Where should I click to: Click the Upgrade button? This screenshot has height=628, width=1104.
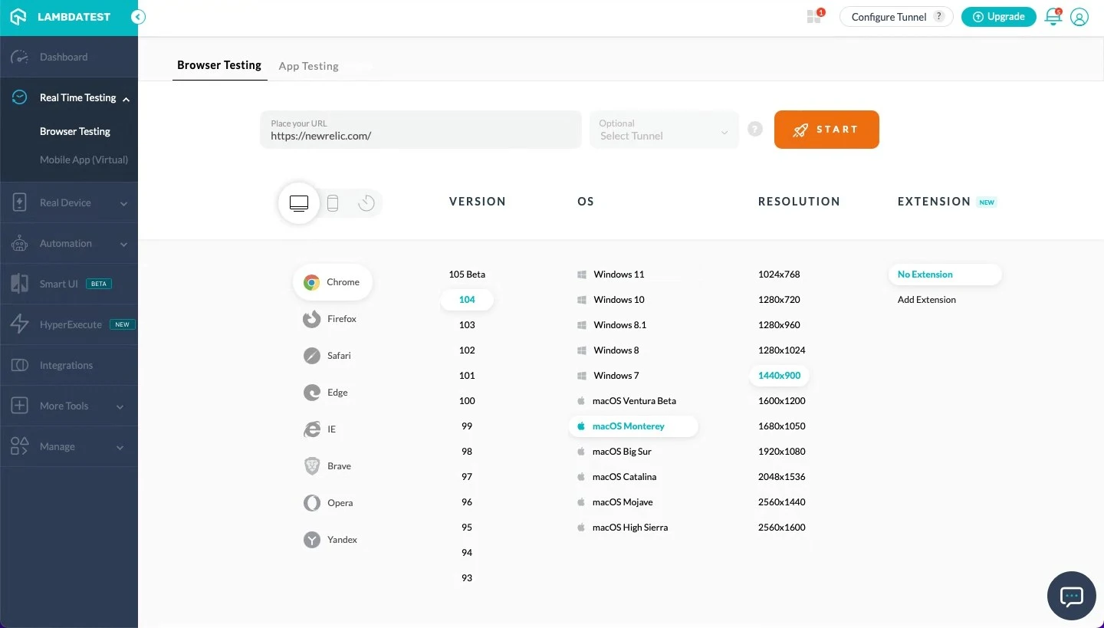tap(998, 17)
